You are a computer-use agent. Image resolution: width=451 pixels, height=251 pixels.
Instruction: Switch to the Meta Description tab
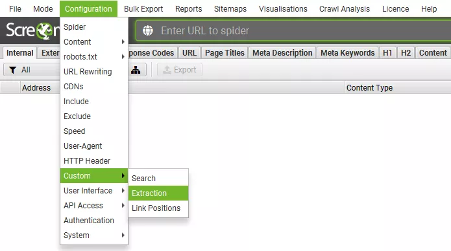point(282,53)
